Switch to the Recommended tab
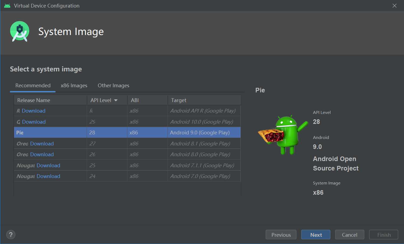Viewport: 404px width, 244px height. click(33, 85)
